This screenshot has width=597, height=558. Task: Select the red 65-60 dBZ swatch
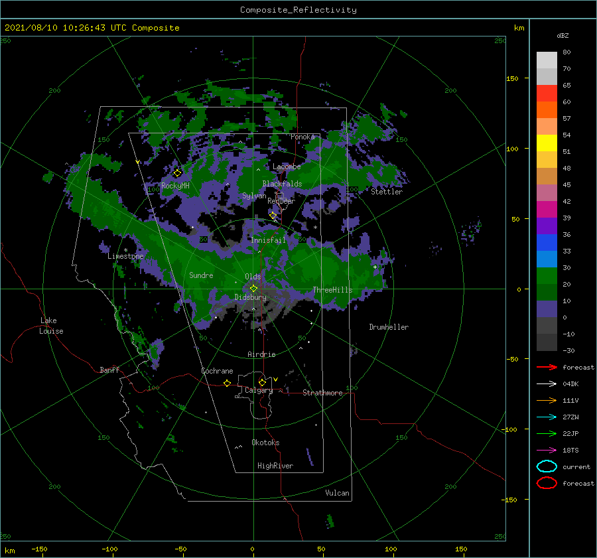tap(547, 94)
